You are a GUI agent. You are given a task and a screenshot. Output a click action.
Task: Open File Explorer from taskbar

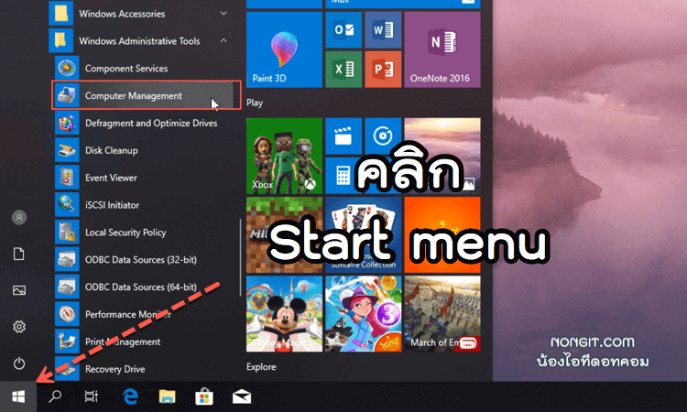[167, 396]
